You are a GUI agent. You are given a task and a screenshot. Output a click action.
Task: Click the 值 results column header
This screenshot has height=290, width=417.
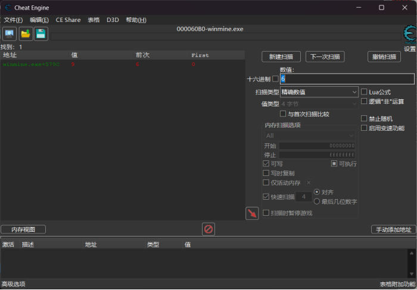click(x=101, y=55)
